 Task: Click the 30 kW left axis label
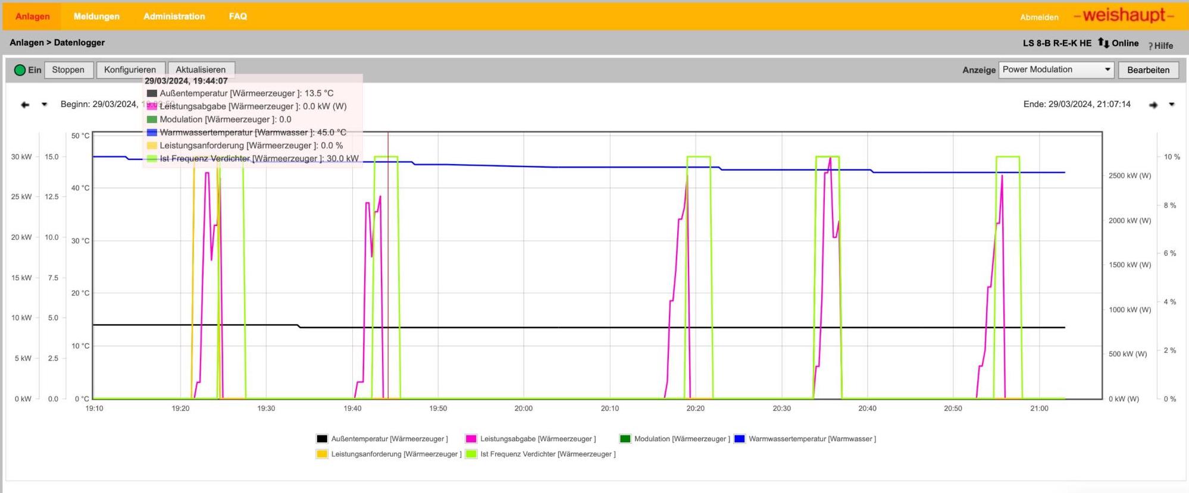click(x=21, y=157)
